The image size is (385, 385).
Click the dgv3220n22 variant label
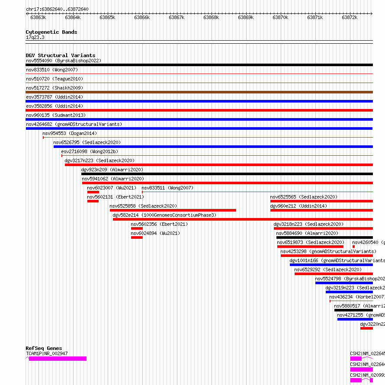372,324
